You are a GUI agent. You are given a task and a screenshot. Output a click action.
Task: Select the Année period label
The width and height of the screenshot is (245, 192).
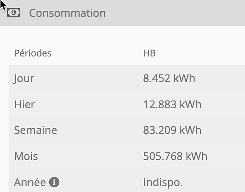[x=30, y=182]
